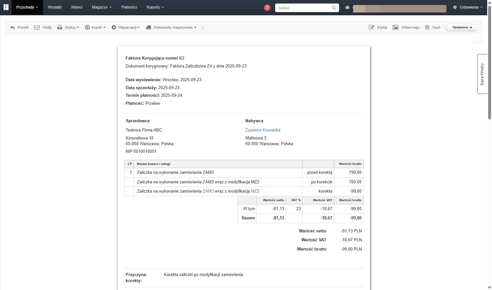
Task: Click the Export download icon
Action: (87, 27)
